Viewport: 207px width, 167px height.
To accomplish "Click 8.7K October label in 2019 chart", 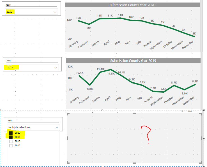I will [x=174, y=83].
